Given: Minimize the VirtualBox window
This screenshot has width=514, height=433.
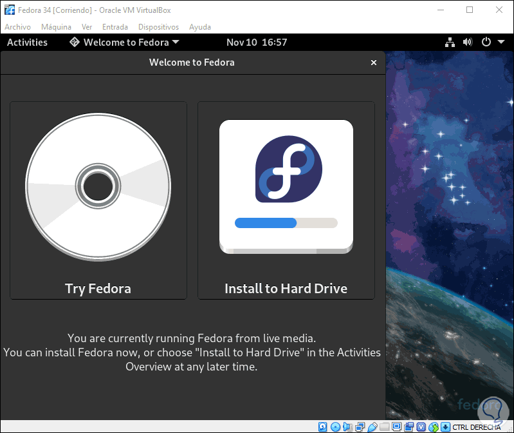Looking at the screenshot, I should [x=441, y=10].
